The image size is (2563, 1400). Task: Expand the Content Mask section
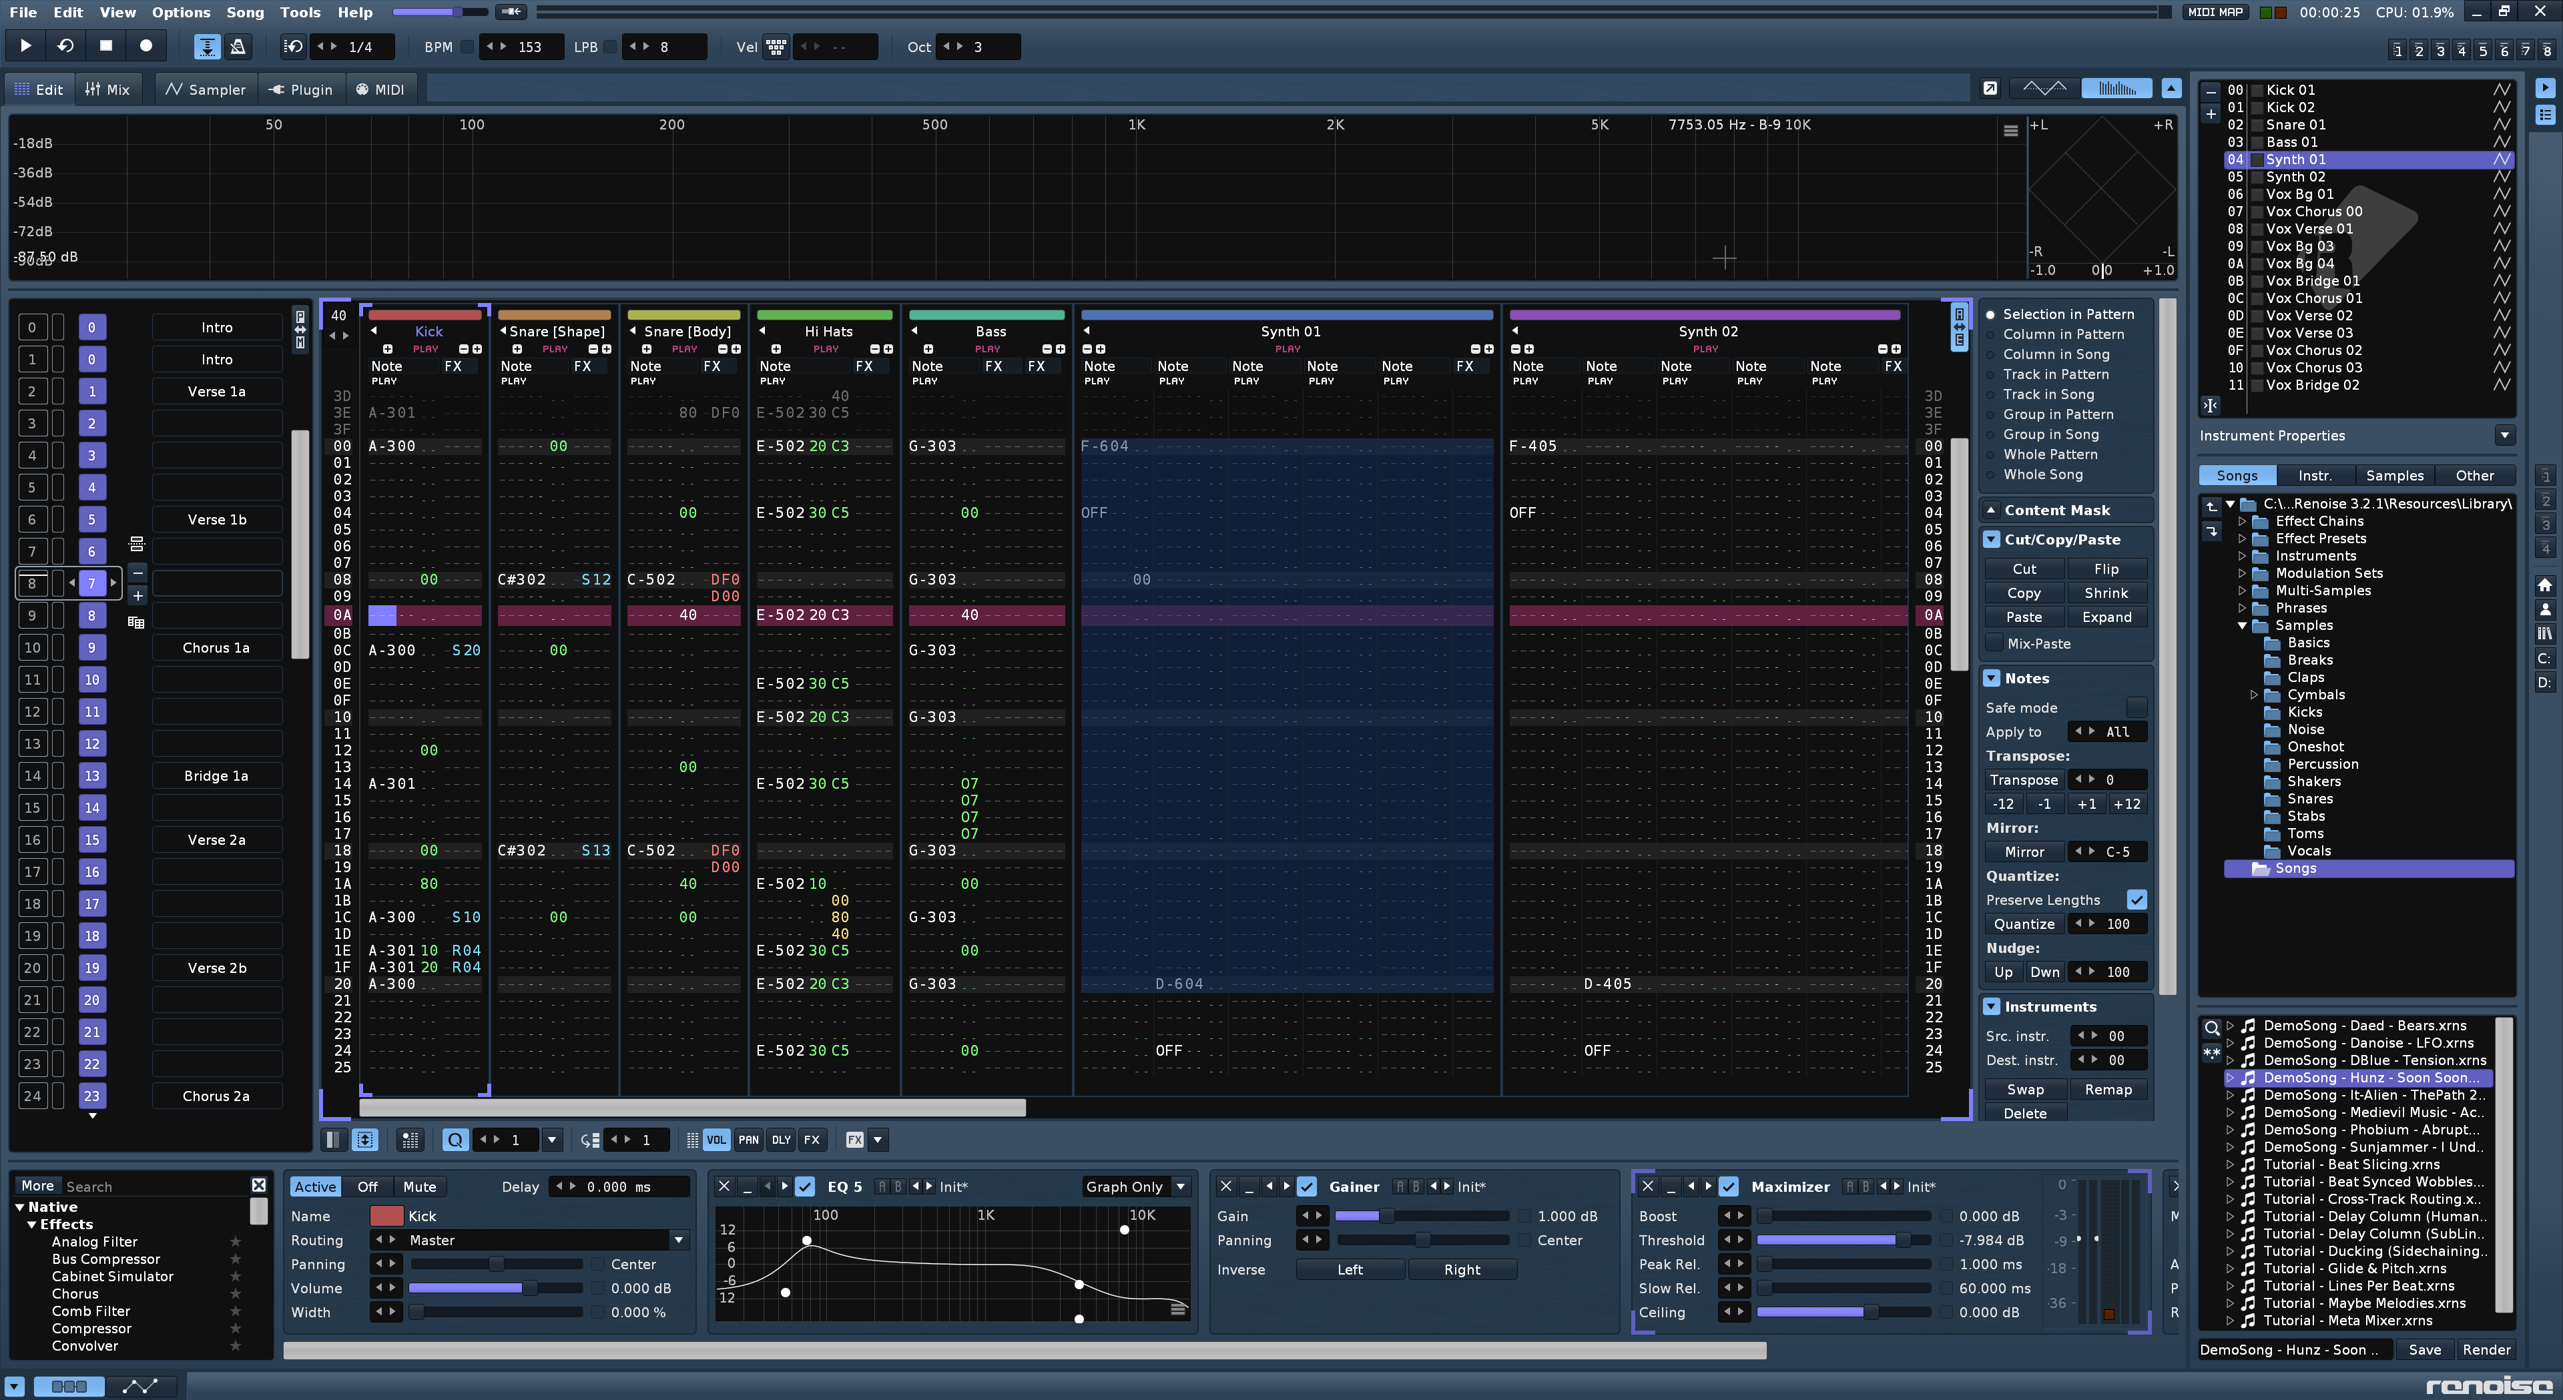[x=1991, y=510]
